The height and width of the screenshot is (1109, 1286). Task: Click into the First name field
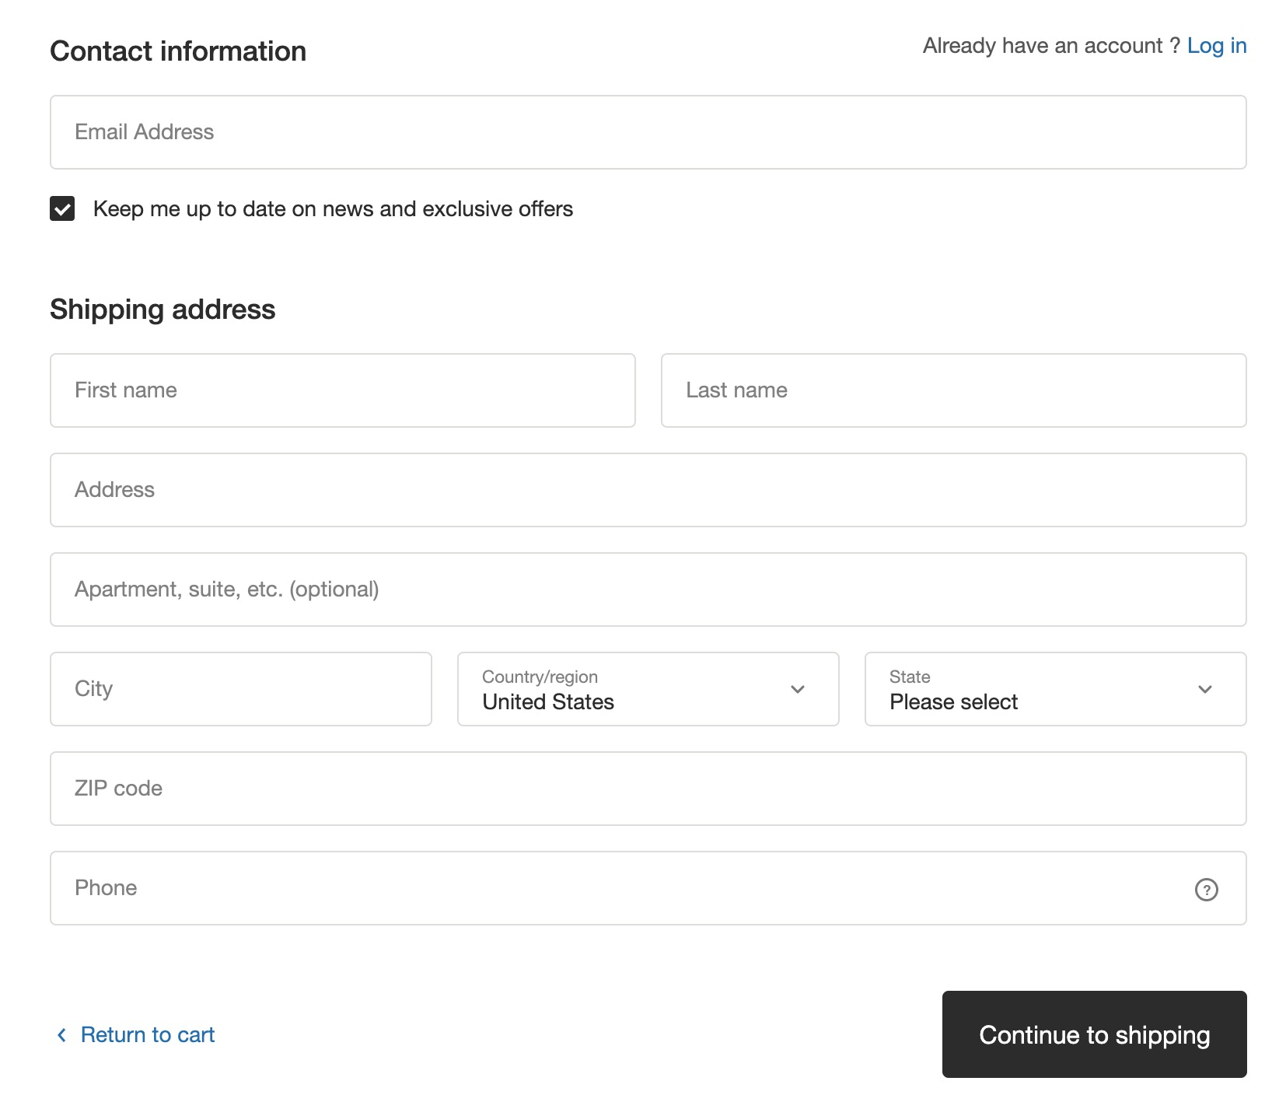coord(342,390)
